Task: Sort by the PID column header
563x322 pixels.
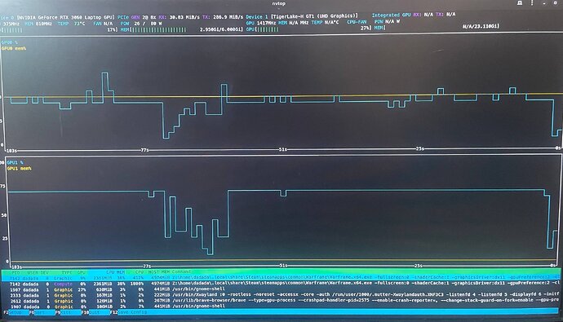Action: point(16,273)
